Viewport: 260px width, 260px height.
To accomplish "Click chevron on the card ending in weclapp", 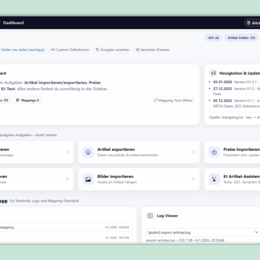I will click(67, 152).
